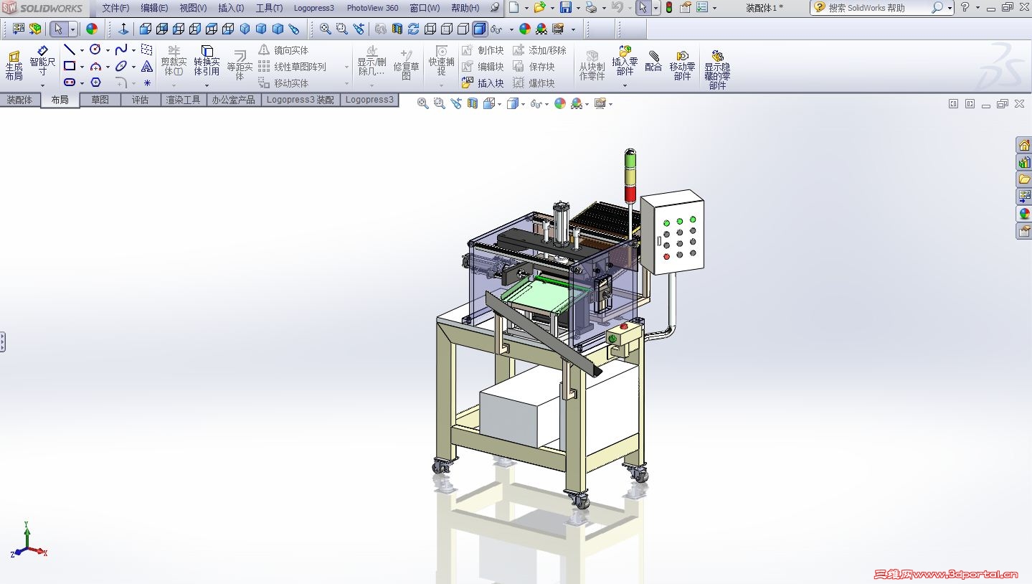This screenshot has width=1032, height=584.
Task: Open the search box category dropdown arrow
Action: [950, 8]
